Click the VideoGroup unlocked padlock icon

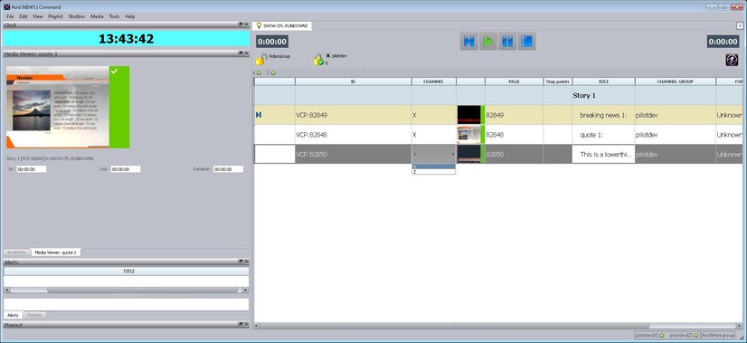point(261,59)
